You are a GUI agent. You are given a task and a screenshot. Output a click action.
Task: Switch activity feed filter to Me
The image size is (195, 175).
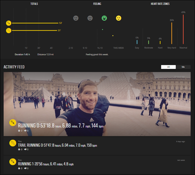[183, 67]
